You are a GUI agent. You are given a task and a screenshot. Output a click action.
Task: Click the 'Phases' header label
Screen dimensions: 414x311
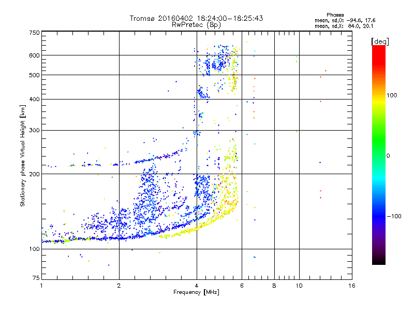pyautogui.click(x=335, y=15)
